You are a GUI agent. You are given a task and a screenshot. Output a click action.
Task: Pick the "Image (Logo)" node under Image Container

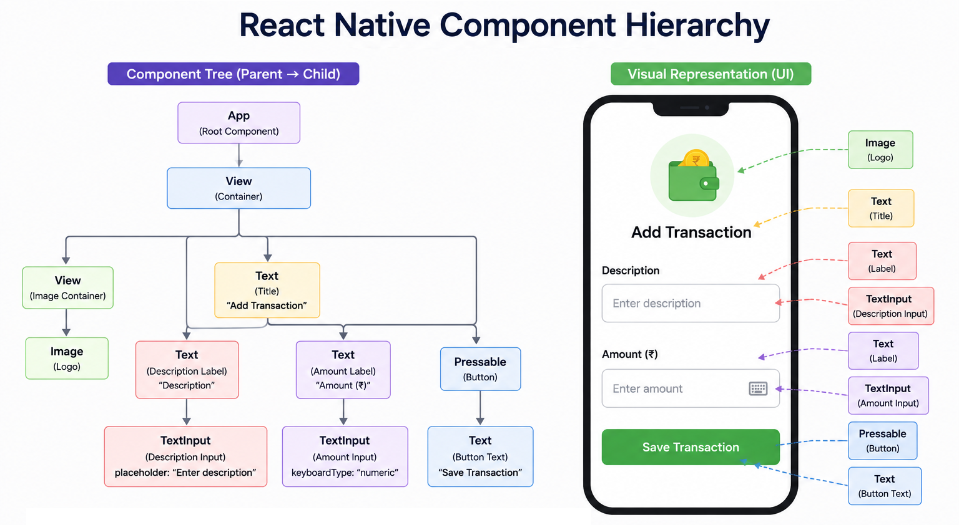67,359
